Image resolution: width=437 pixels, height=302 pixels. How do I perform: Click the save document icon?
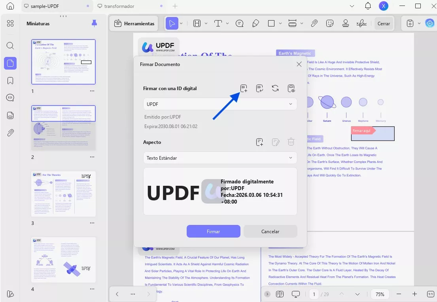click(x=410, y=23)
